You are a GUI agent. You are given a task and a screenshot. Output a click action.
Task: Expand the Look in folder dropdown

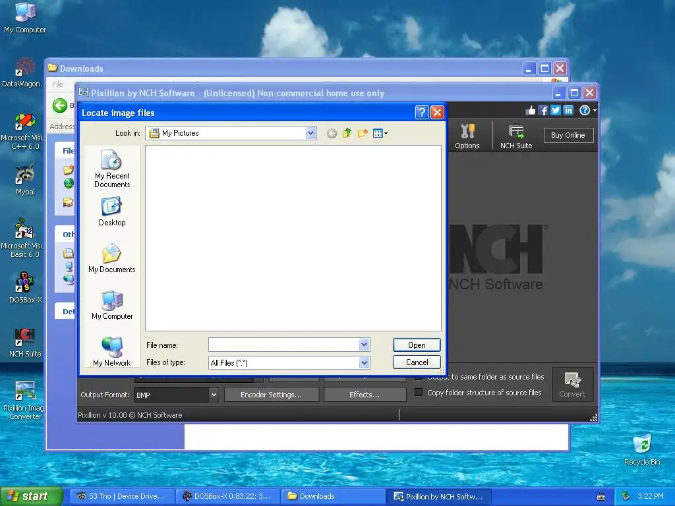(x=311, y=133)
